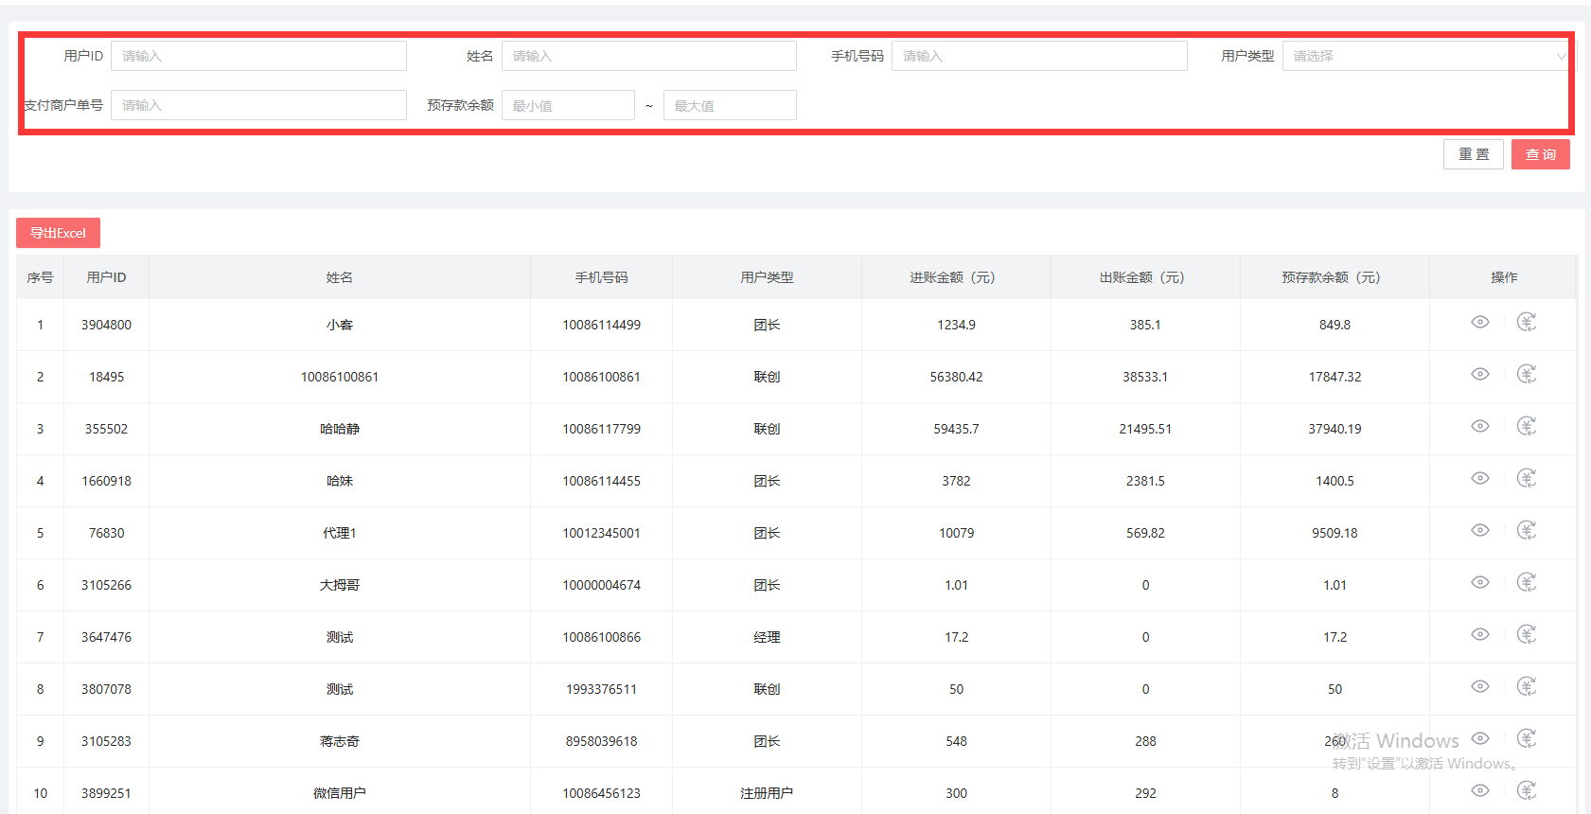The image size is (1591, 814).
Task: Open yen icon for 蒋志奇 row
Action: tap(1527, 738)
